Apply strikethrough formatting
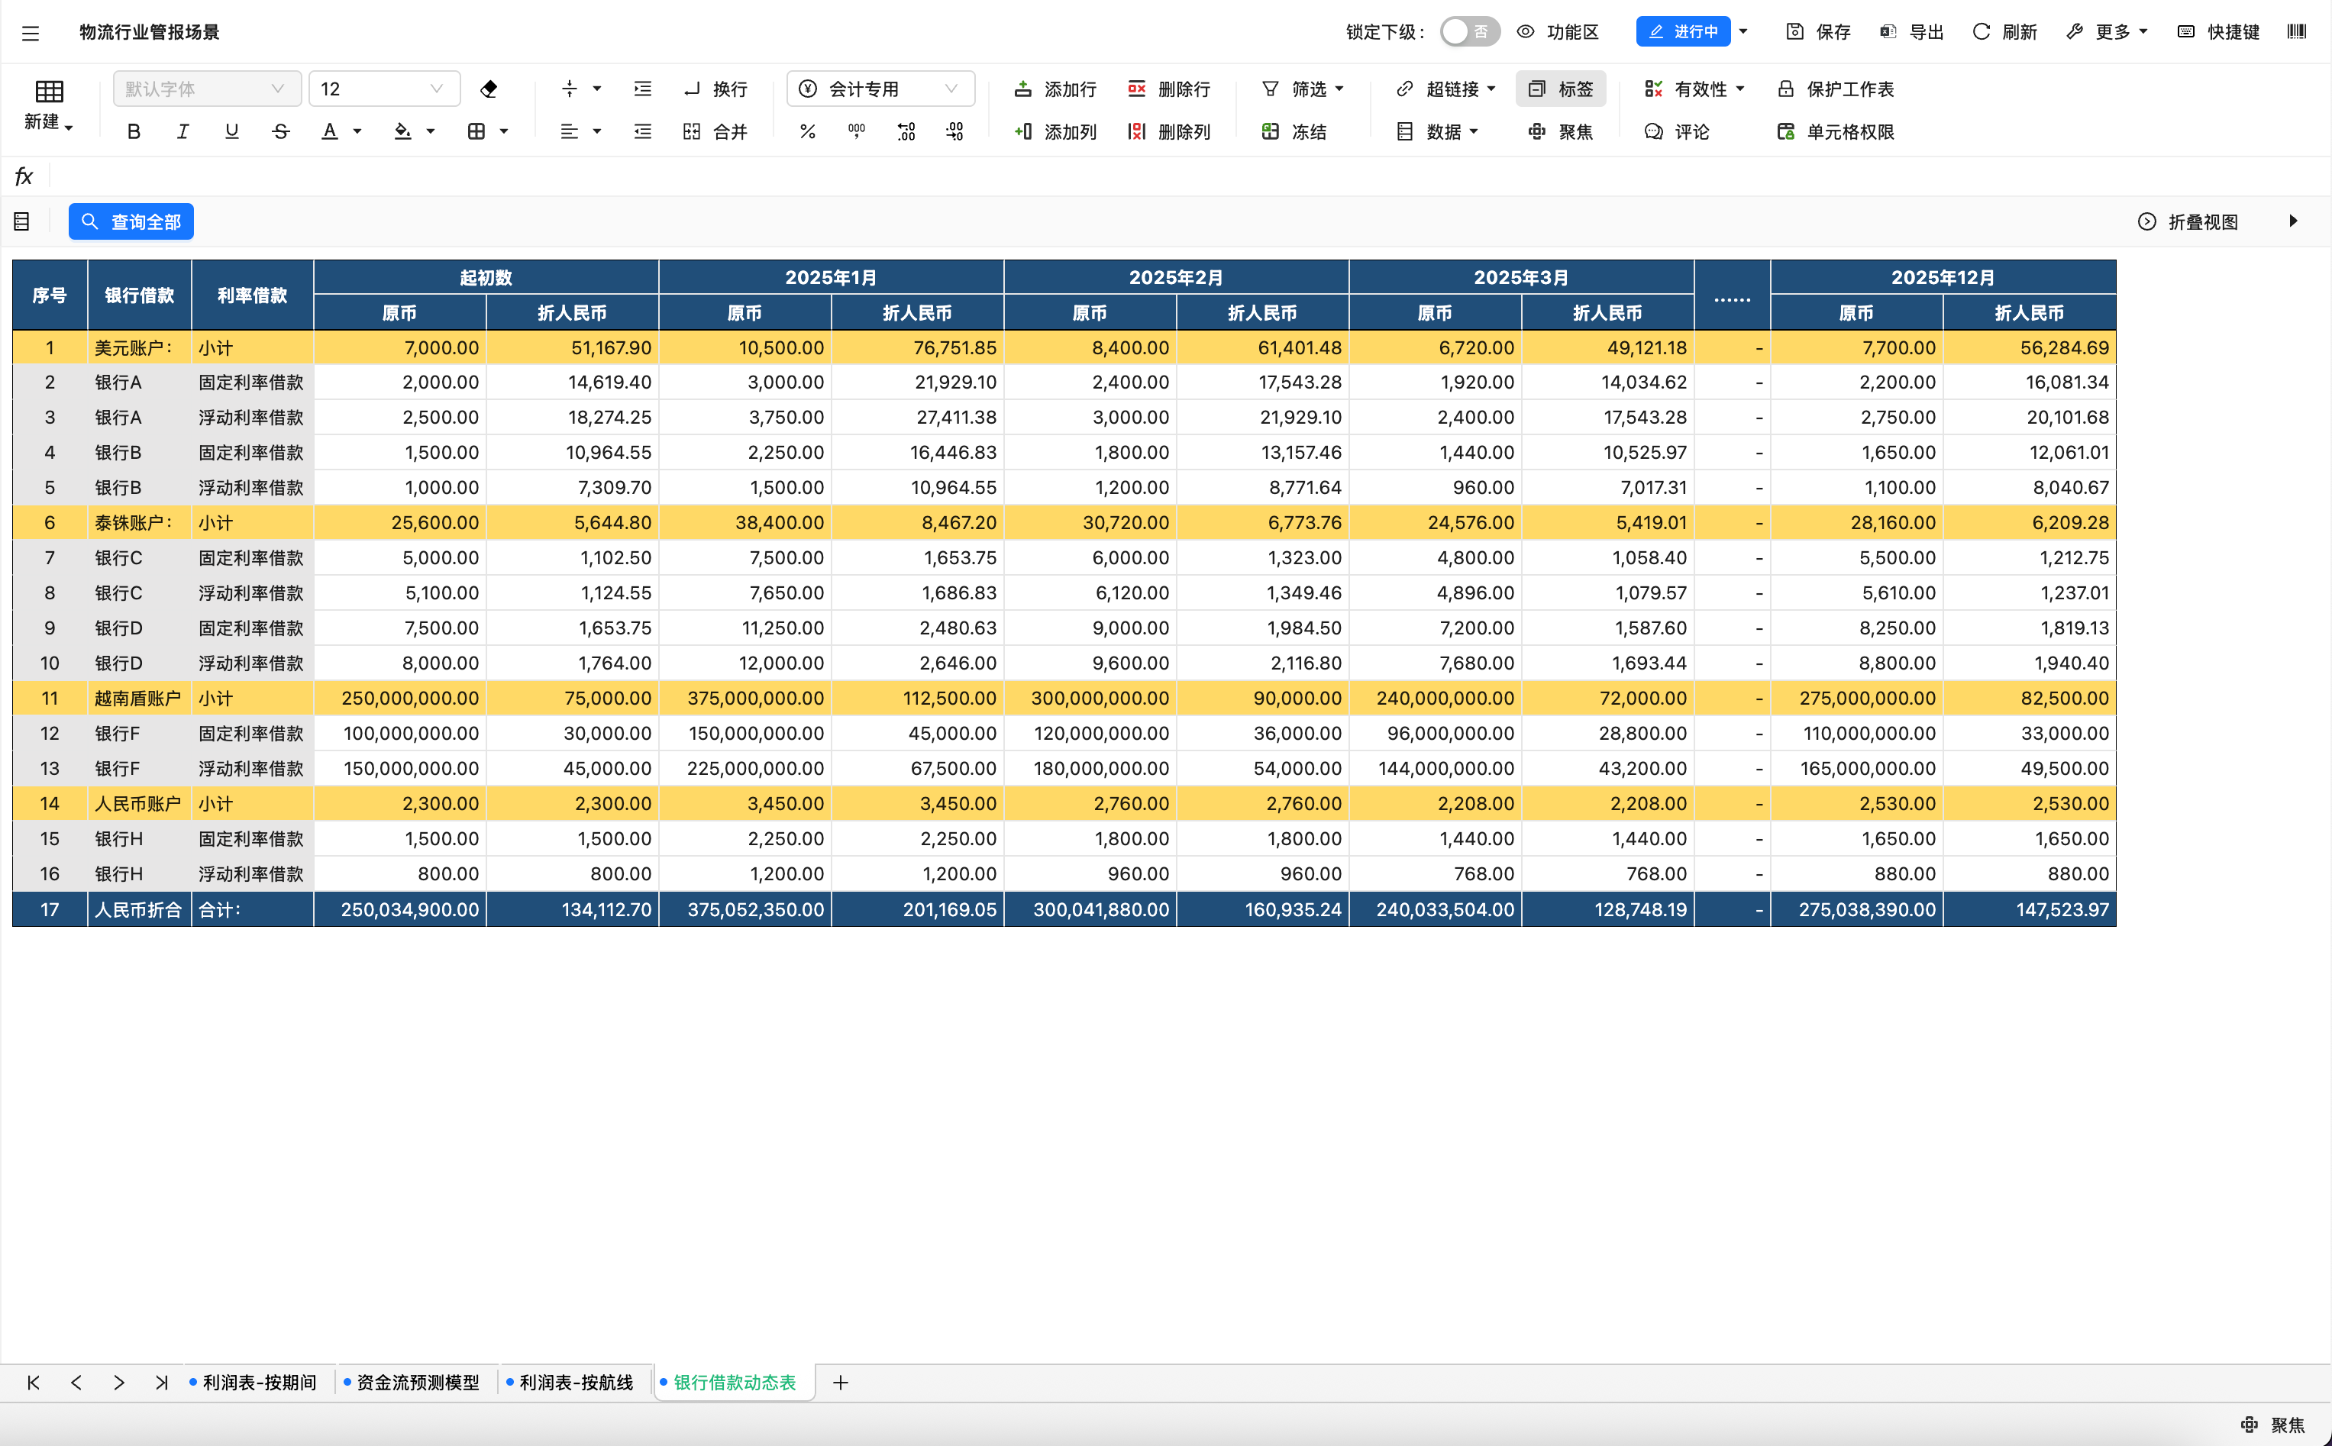 (280, 132)
